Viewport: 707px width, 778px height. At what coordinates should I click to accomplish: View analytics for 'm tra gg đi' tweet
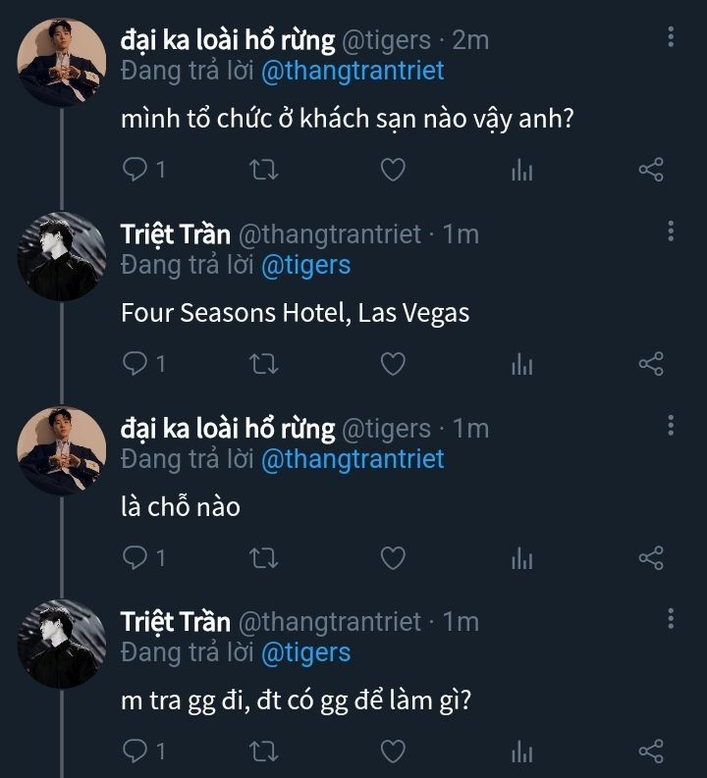[x=521, y=752]
